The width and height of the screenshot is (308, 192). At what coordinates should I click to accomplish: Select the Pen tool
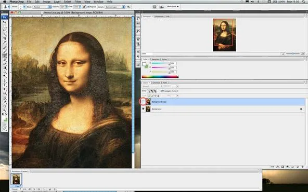tap(5, 81)
